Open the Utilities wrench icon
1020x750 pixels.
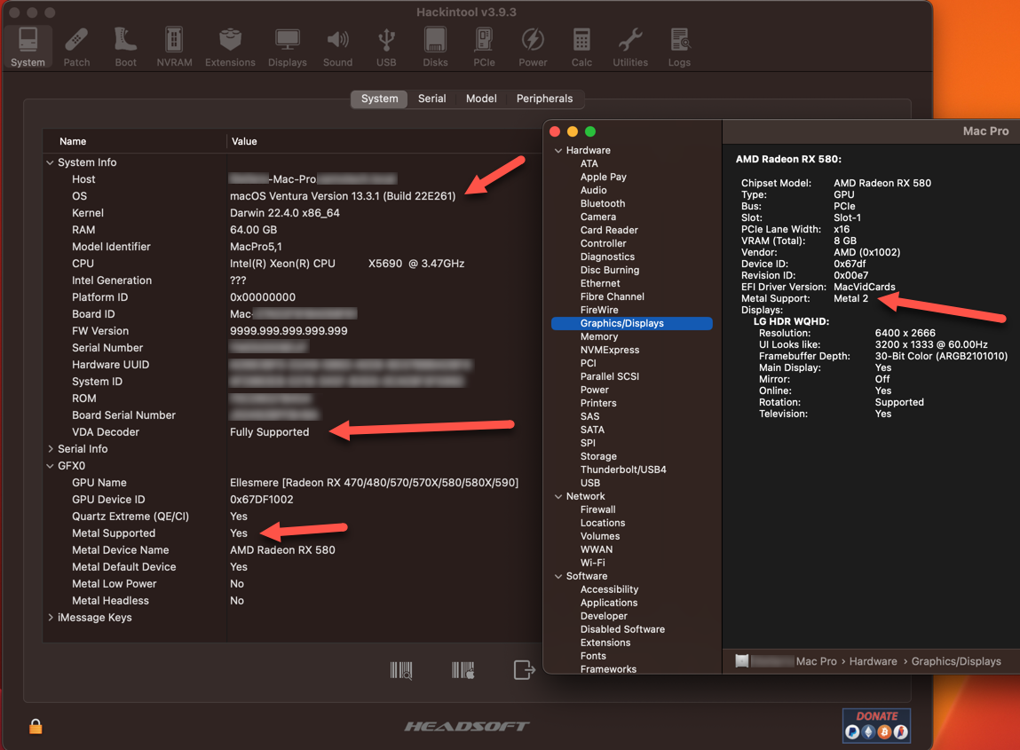coord(630,47)
